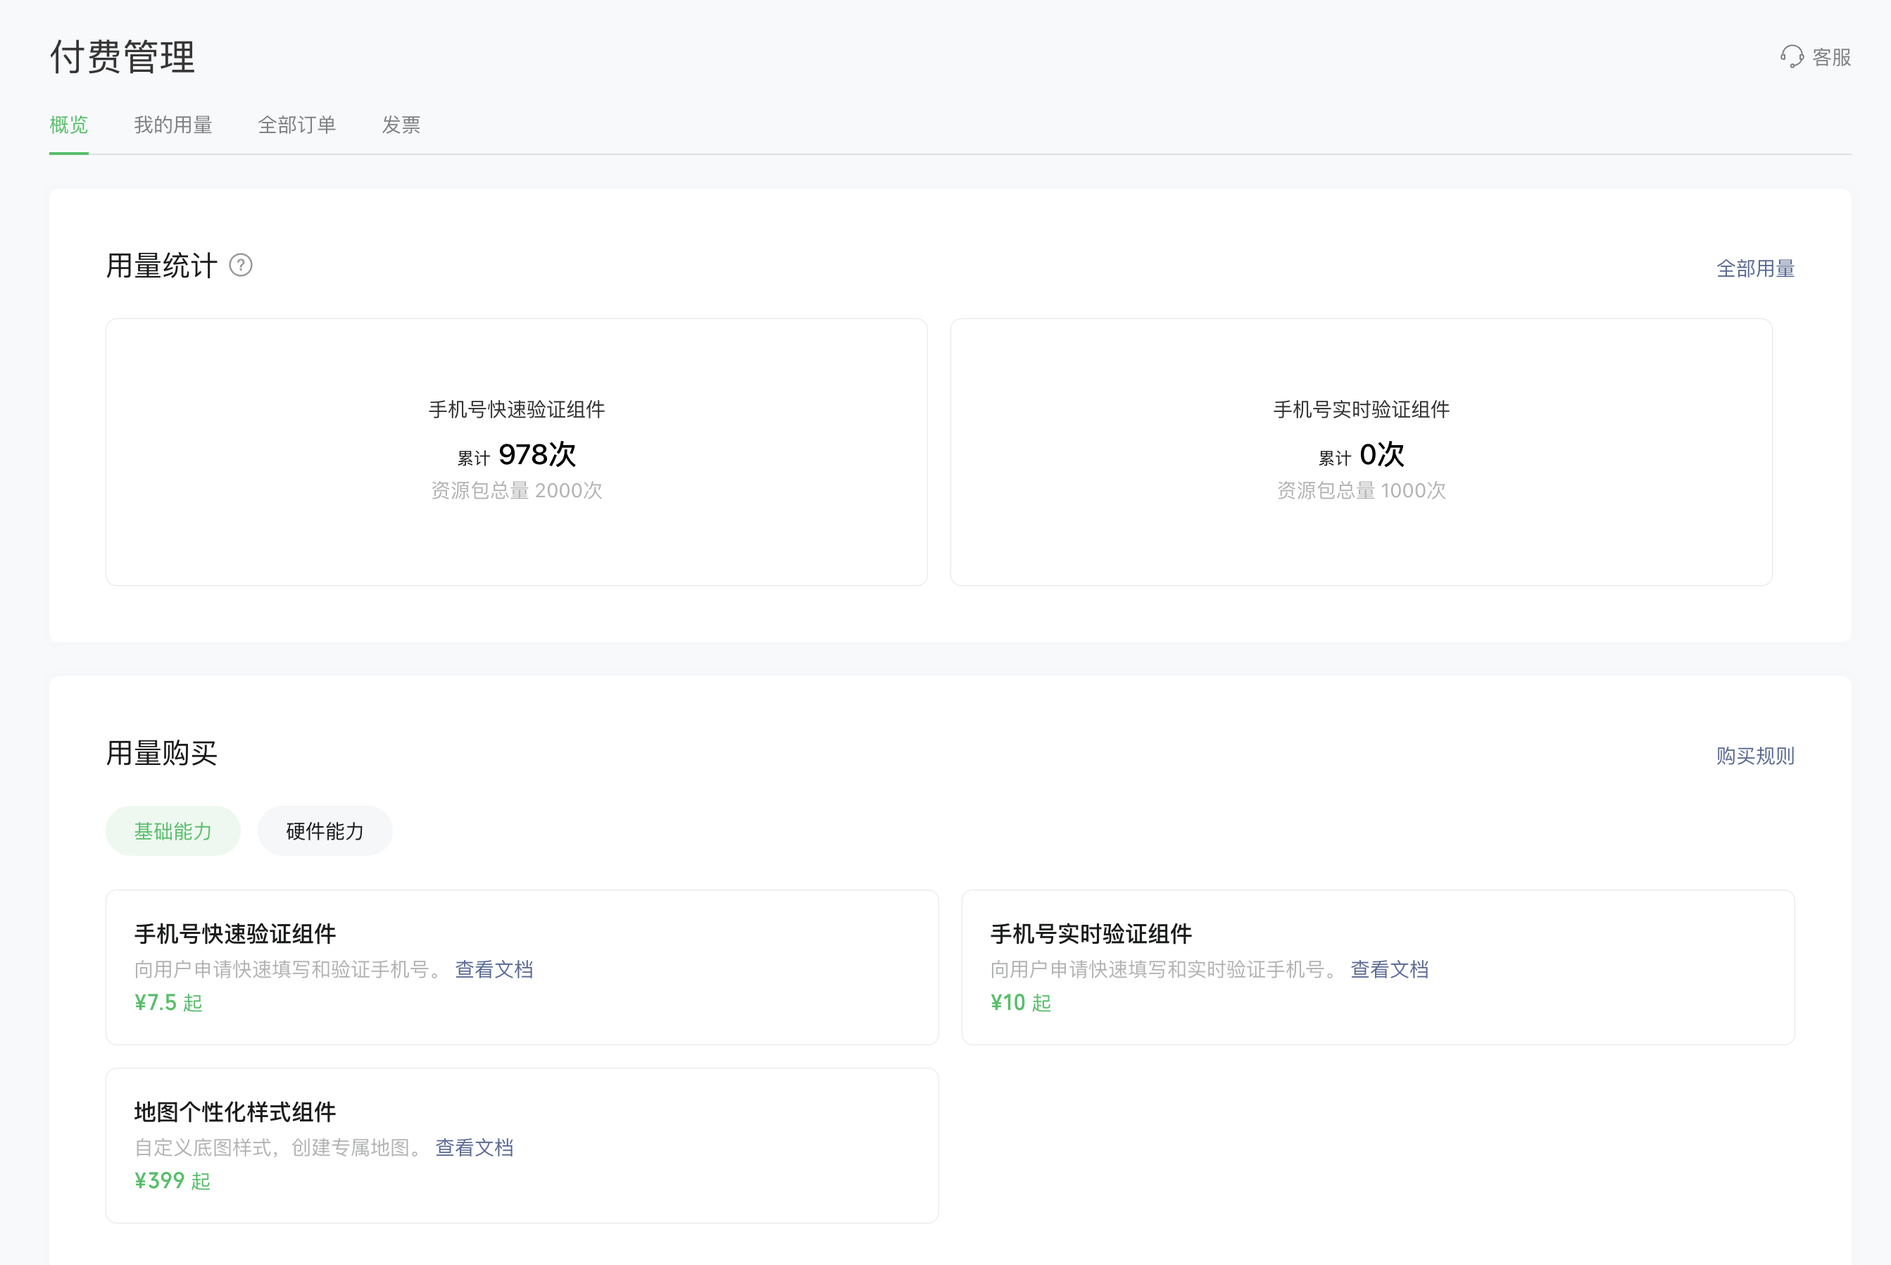Select the 手机号实时验证组件 purchase card title
This screenshot has width=1891, height=1265.
pos(1091,934)
